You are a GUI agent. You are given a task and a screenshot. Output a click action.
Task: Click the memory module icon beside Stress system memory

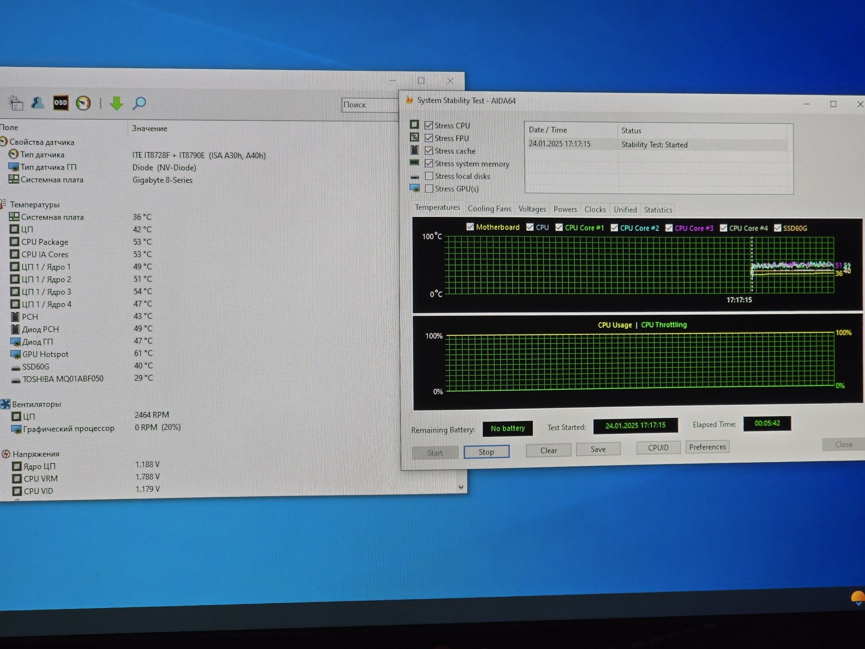[414, 163]
